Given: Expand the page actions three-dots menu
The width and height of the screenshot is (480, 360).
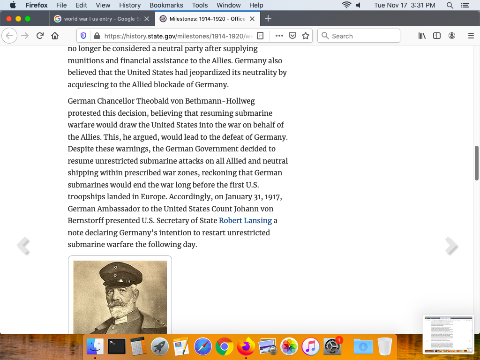Looking at the screenshot, I should [279, 36].
